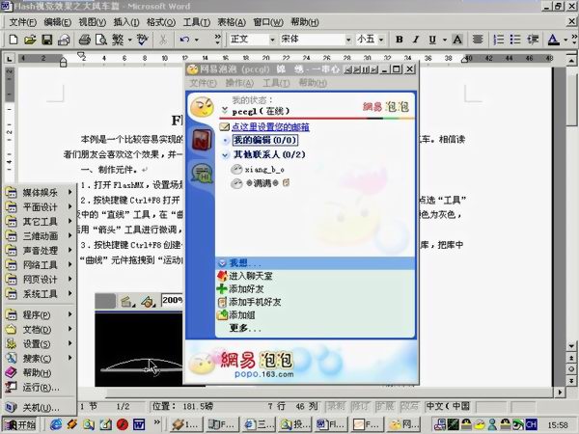The height and width of the screenshot is (434, 579).
Task: Launch Internet Explorer from the quick launch bar
Action: tap(55, 423)
